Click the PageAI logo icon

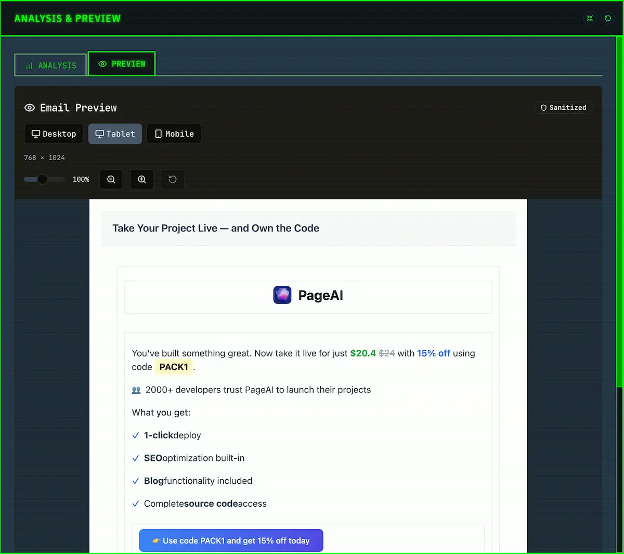coord(282,295)
